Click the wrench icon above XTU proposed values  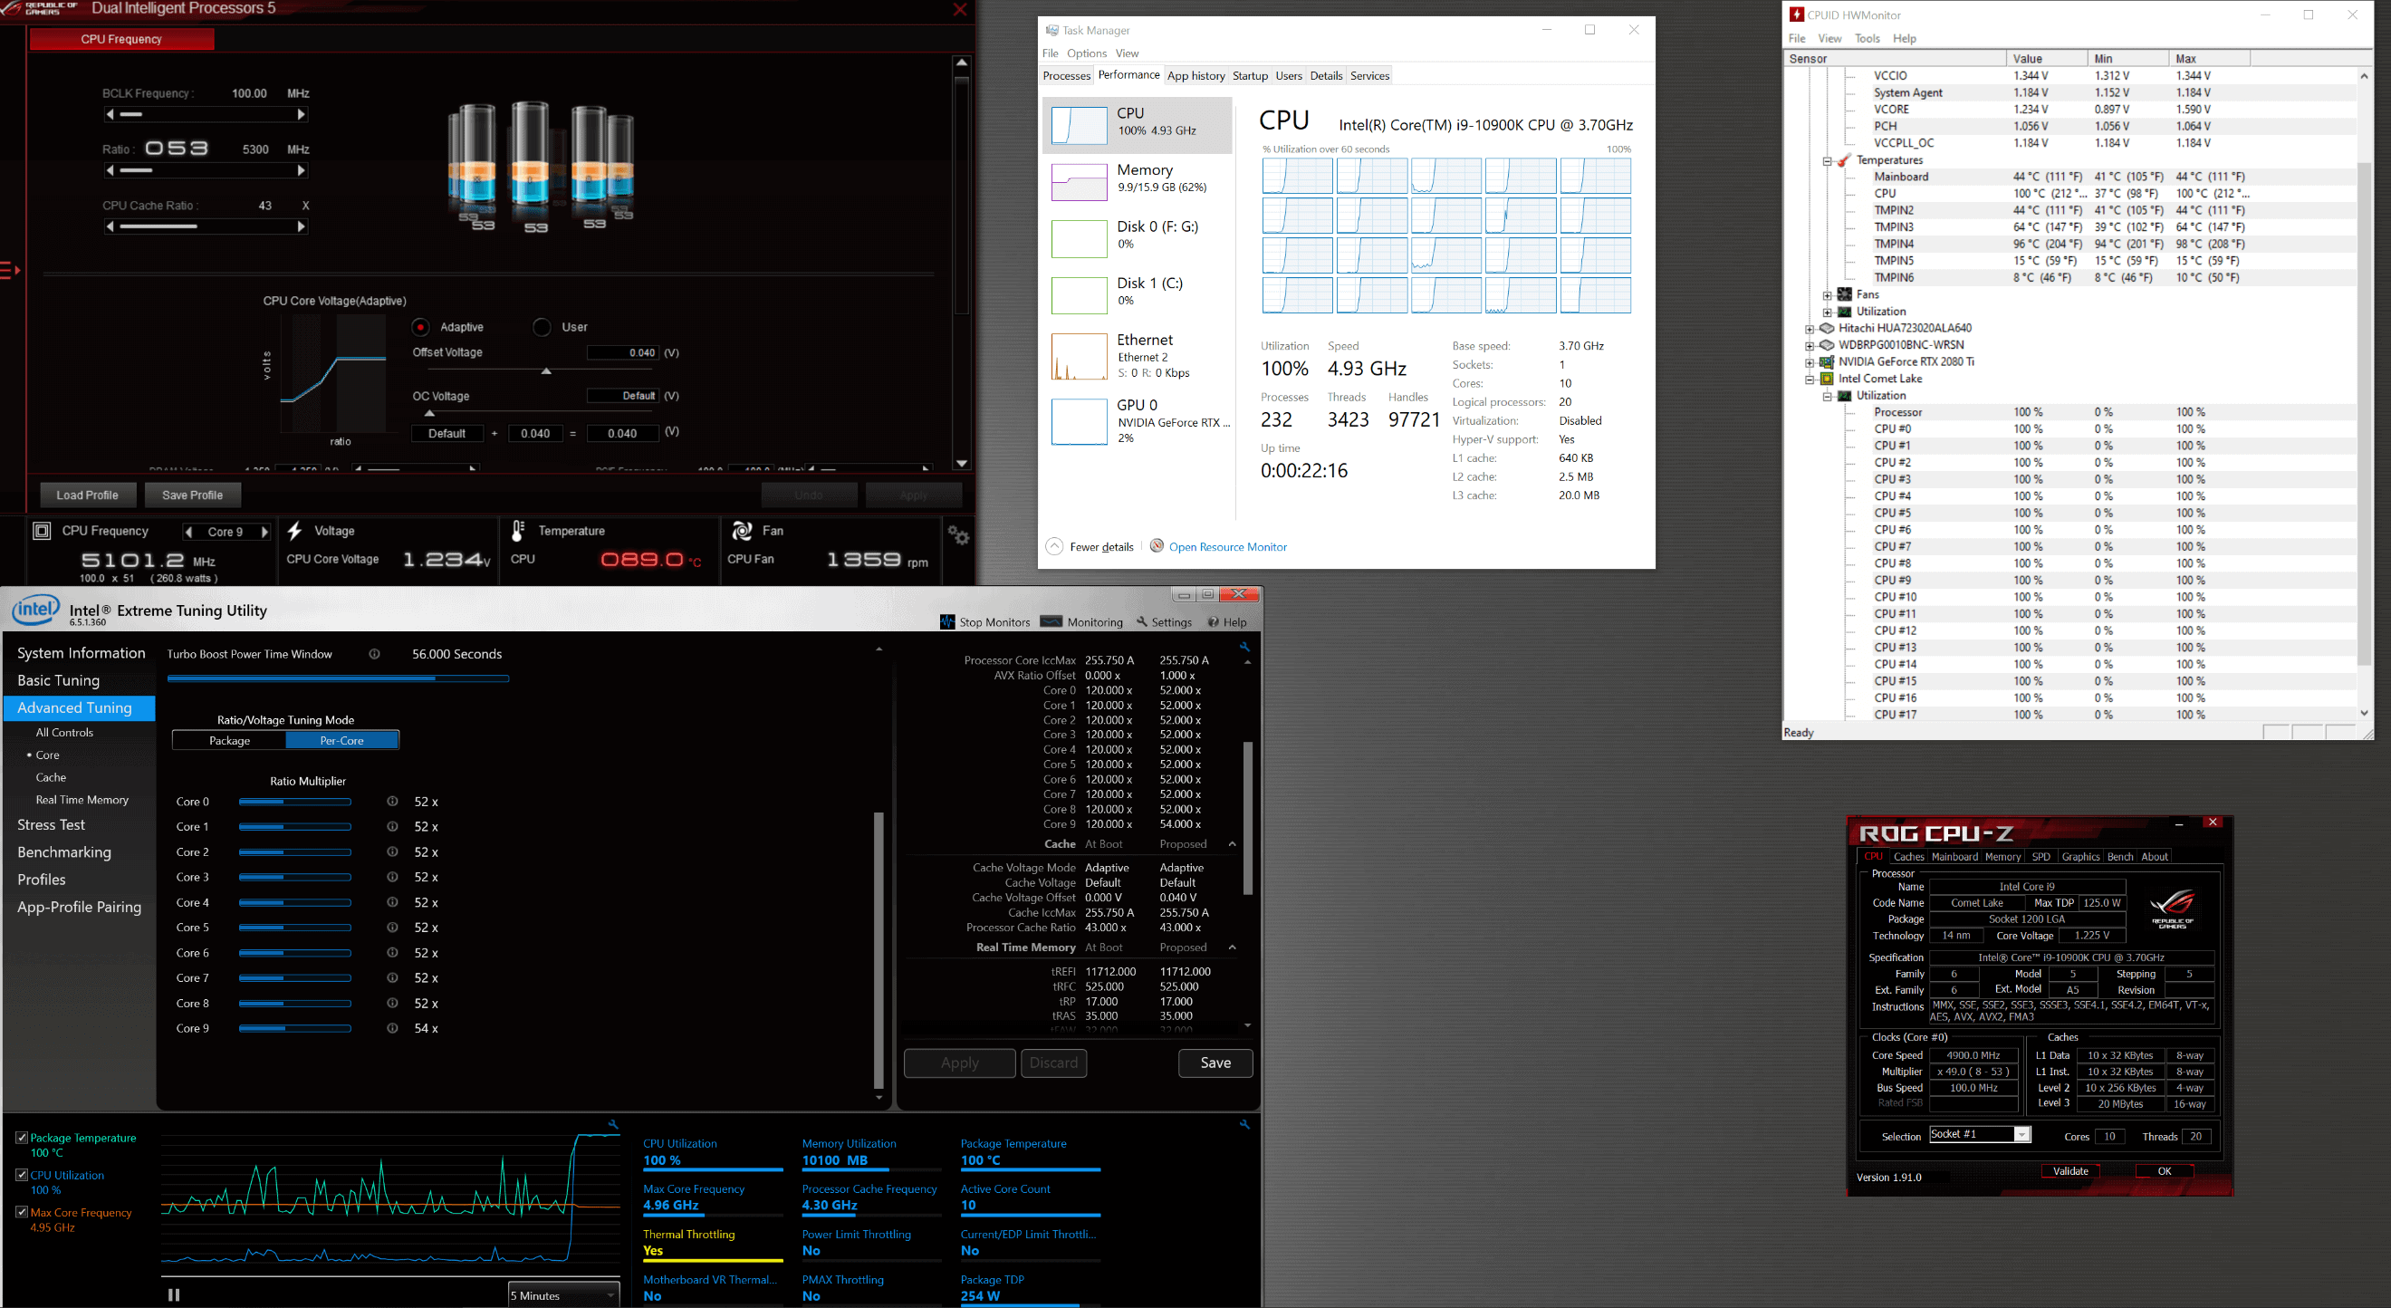coord(1244,647)
